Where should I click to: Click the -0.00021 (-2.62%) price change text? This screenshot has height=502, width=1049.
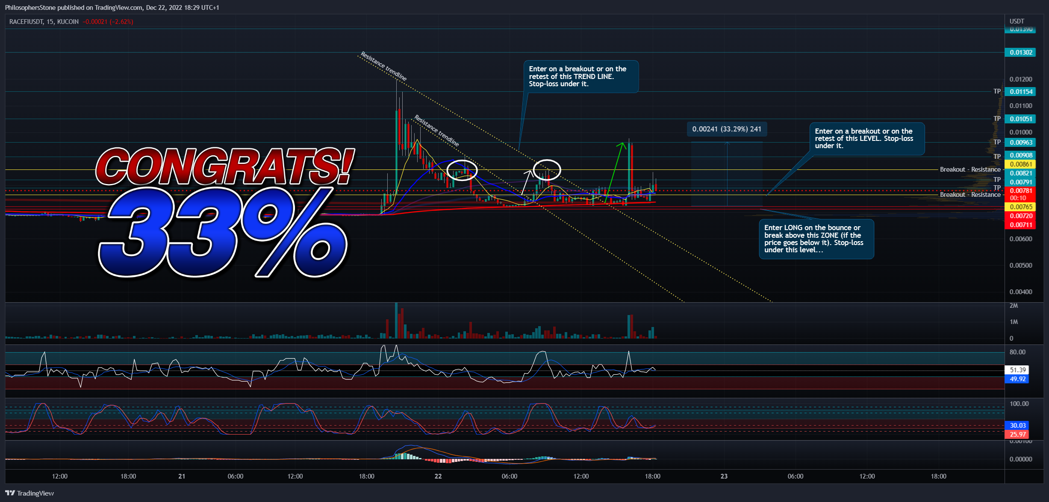click(x=108, y=22)
